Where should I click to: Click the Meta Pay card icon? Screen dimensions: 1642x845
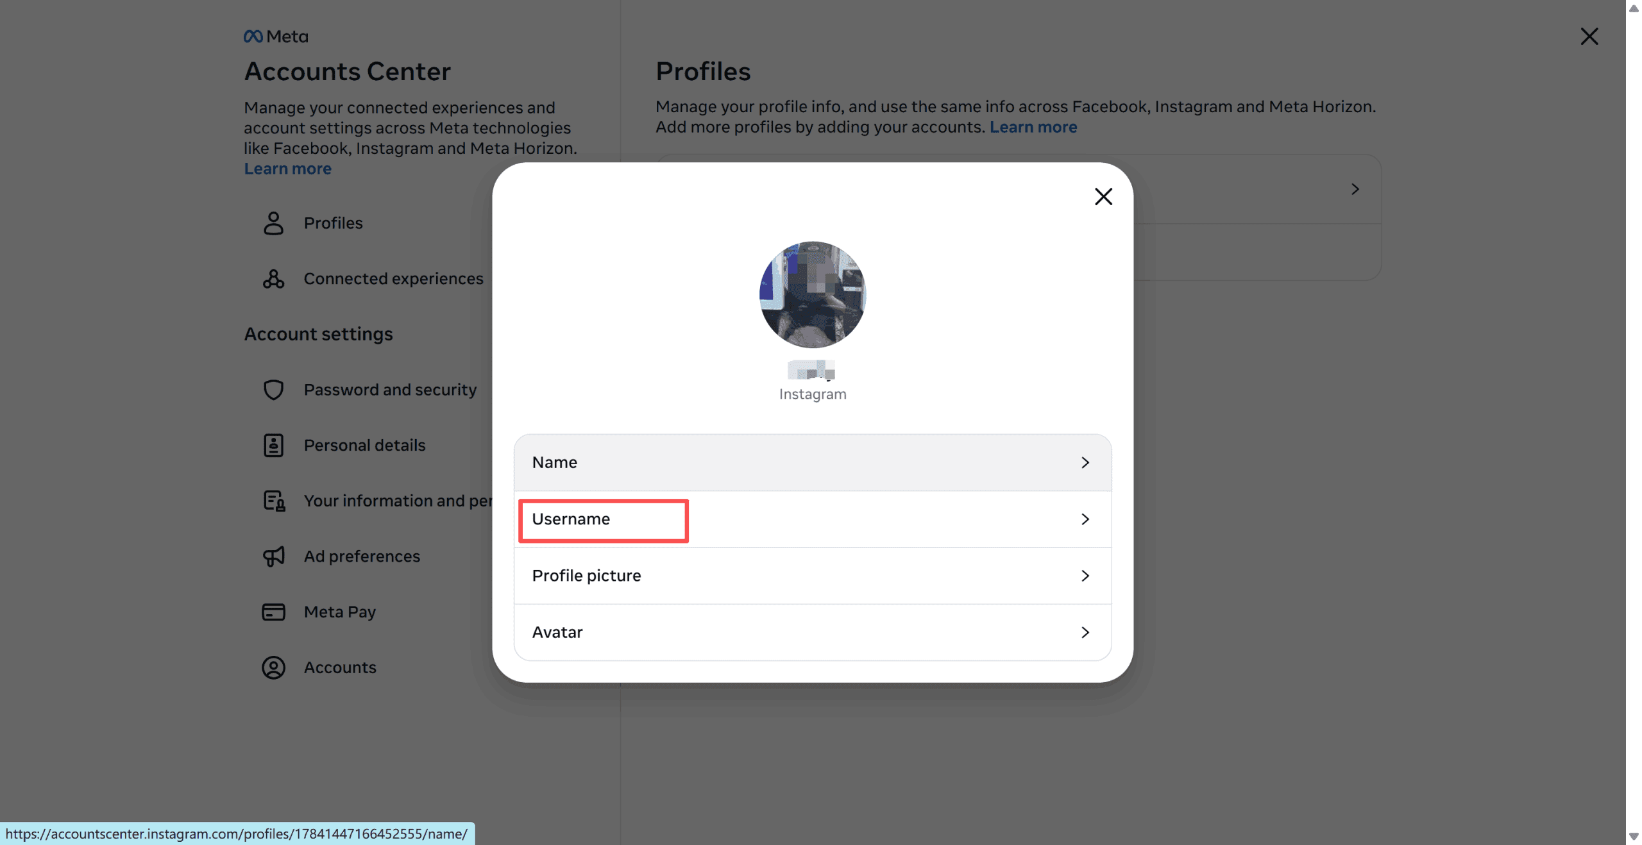(273, 612)
